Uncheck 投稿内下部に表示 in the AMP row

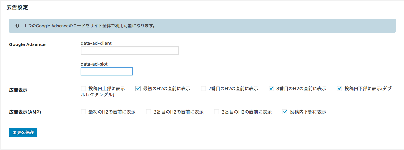[x=285, y=112]
